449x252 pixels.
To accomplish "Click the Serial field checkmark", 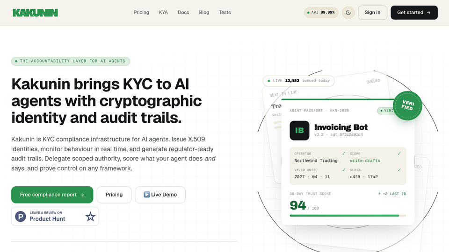I will 399,170.
